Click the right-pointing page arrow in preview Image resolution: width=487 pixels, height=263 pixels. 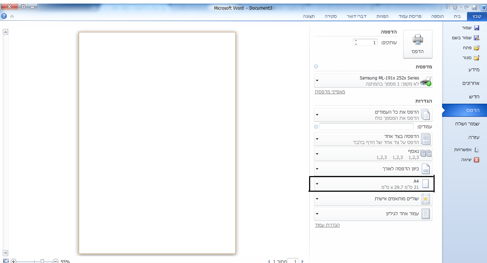coord(303,261)
